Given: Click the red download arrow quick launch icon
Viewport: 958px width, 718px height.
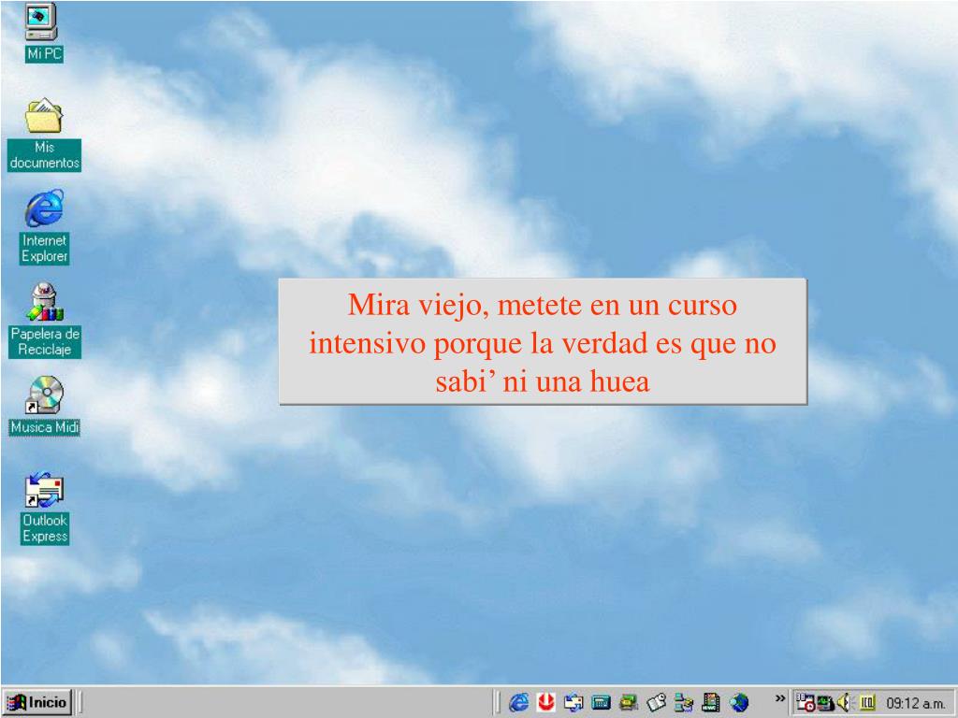Looking at the screenshot, I should pos(545,703).
